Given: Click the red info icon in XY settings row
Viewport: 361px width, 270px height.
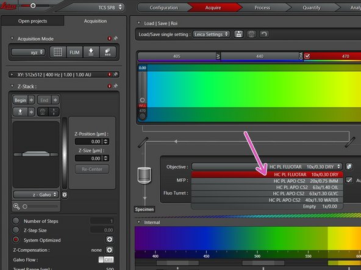Looking at the screenshot, I should coord(109,75).
